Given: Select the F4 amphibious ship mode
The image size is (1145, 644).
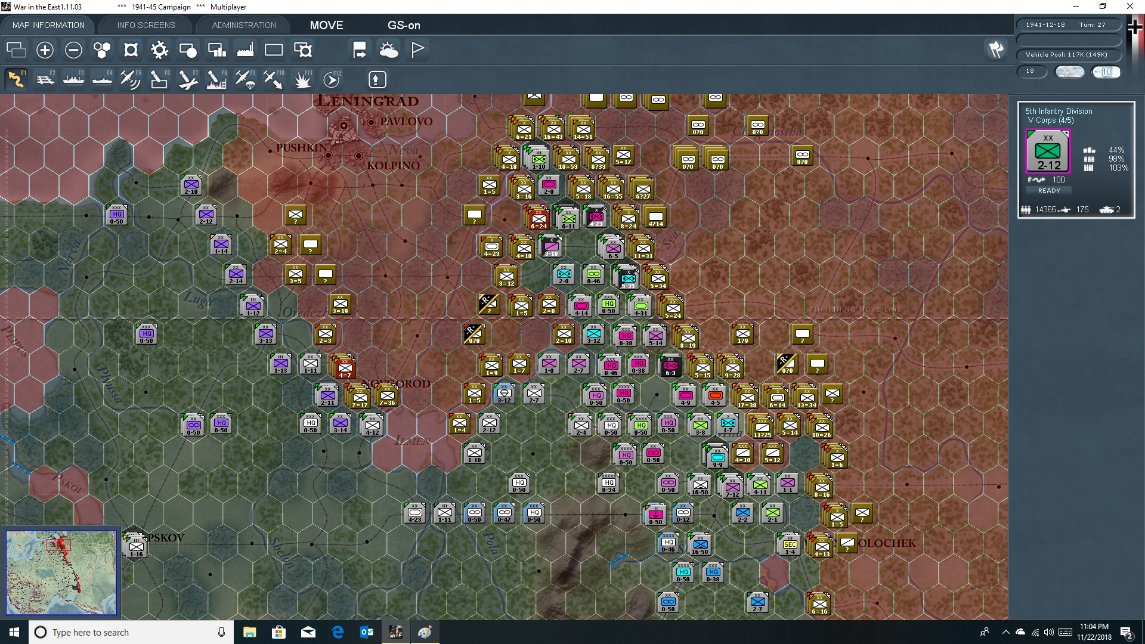Looking at the screenshot, I should pyautogui.click(x=102, y=79).
